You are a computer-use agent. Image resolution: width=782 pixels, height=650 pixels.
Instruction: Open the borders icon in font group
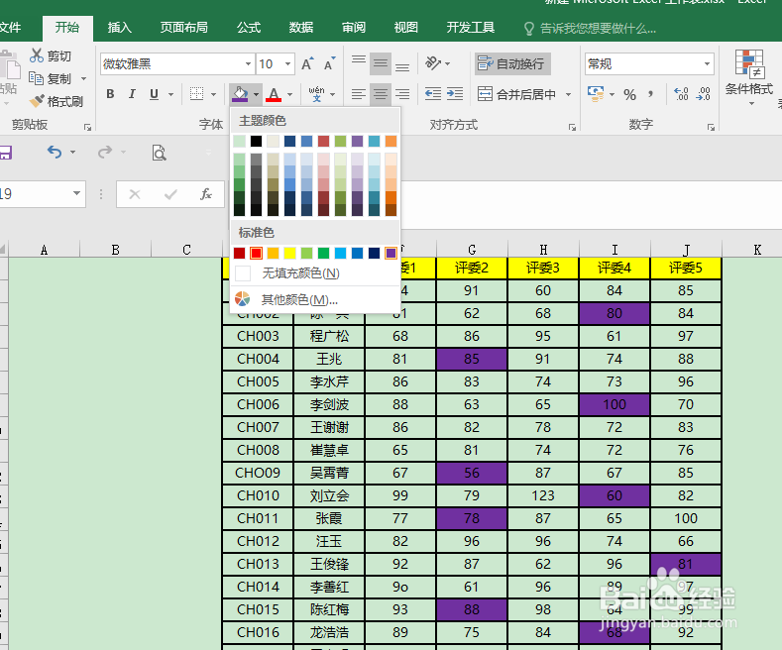click(197, 94)
